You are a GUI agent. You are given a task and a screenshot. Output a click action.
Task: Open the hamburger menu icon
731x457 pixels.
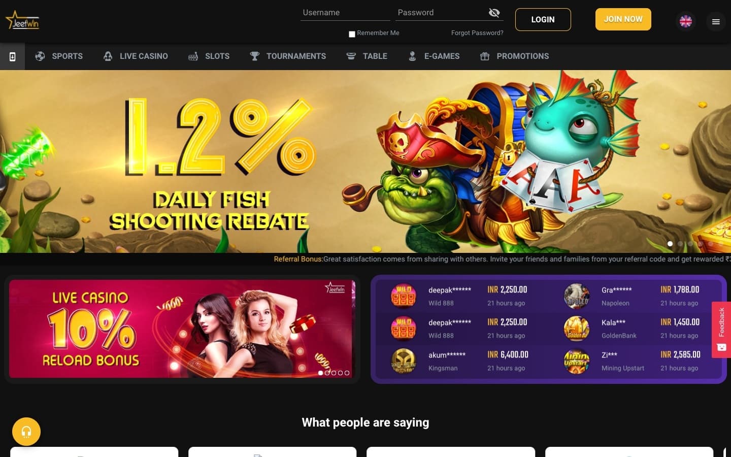pyautogui.click(x=716, y=21)
